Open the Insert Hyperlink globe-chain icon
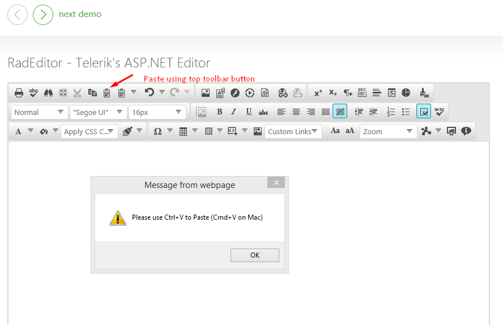This screenshot has width=503, height=325. 283,93
